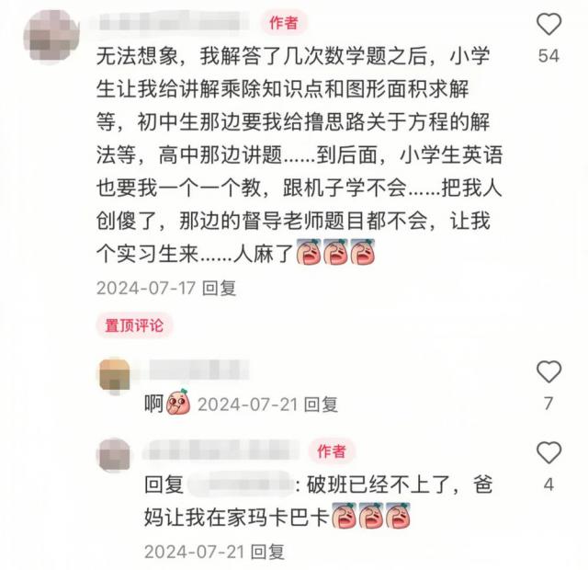
Task: Open the blurred username of the top commenter
Action: point(172,21)
